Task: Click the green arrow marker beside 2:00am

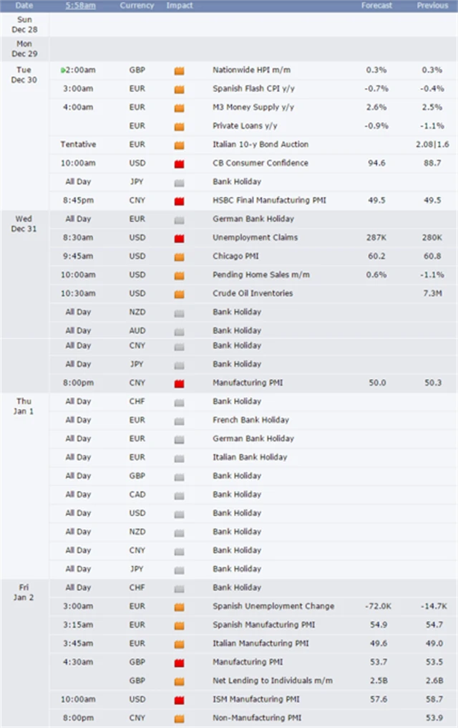Action: [x=64, y=70]
